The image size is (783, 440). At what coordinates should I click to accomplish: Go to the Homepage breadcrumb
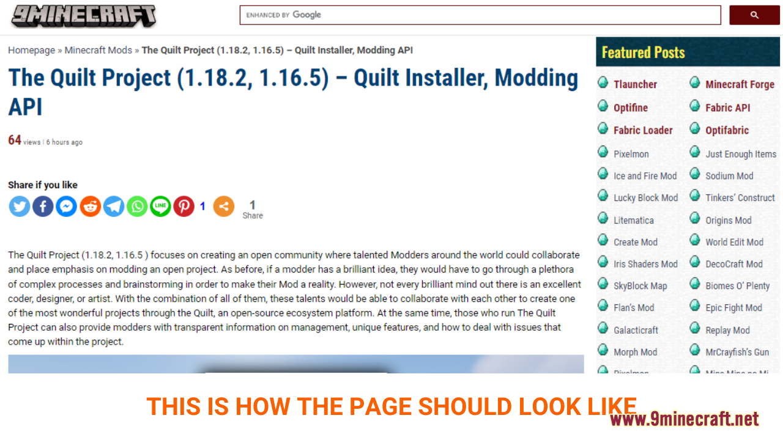(x=31, y=50)
